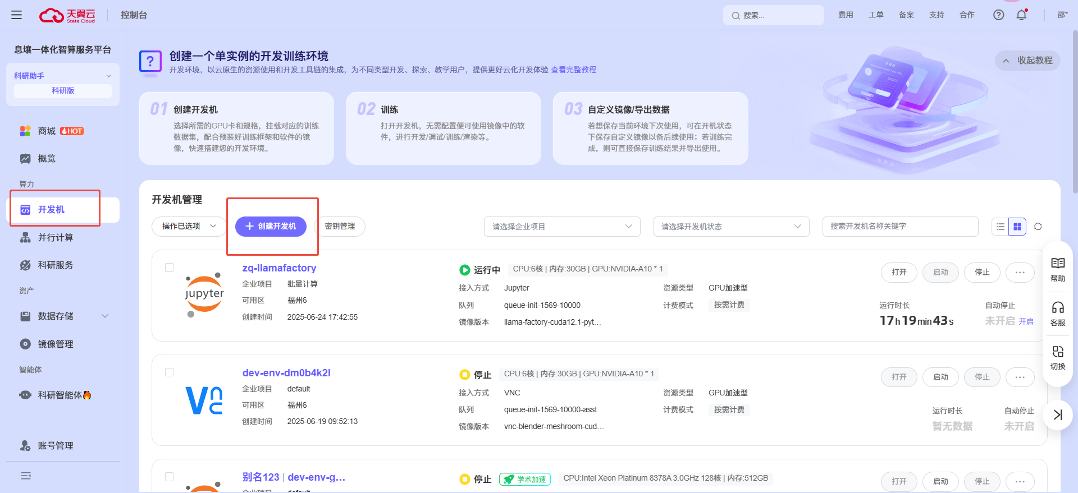Open the zq-llamafactory name link

click(279, 268)
